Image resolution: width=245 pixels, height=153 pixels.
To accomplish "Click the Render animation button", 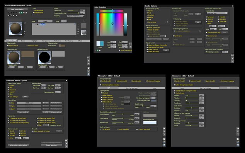I will click(x=51, y=145).
